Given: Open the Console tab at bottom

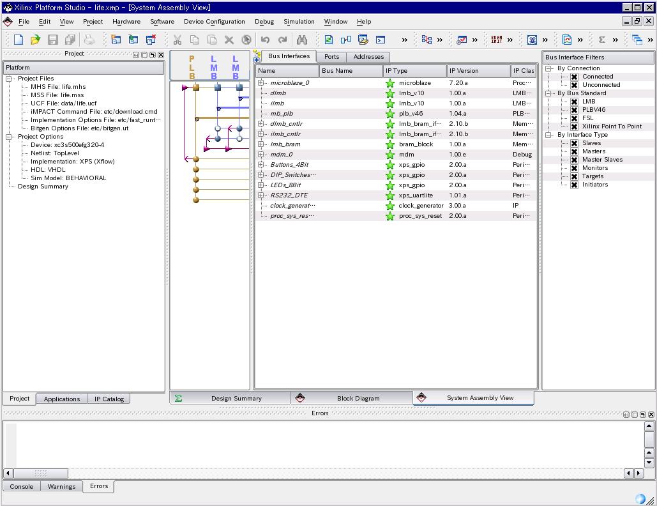Looking at the screenshot, I should 21,486.
